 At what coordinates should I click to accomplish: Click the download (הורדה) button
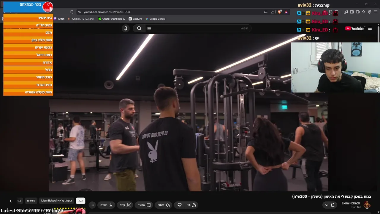(x=107, y=205)
